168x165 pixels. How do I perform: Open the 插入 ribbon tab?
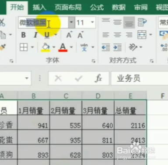(x=39, y=7)
